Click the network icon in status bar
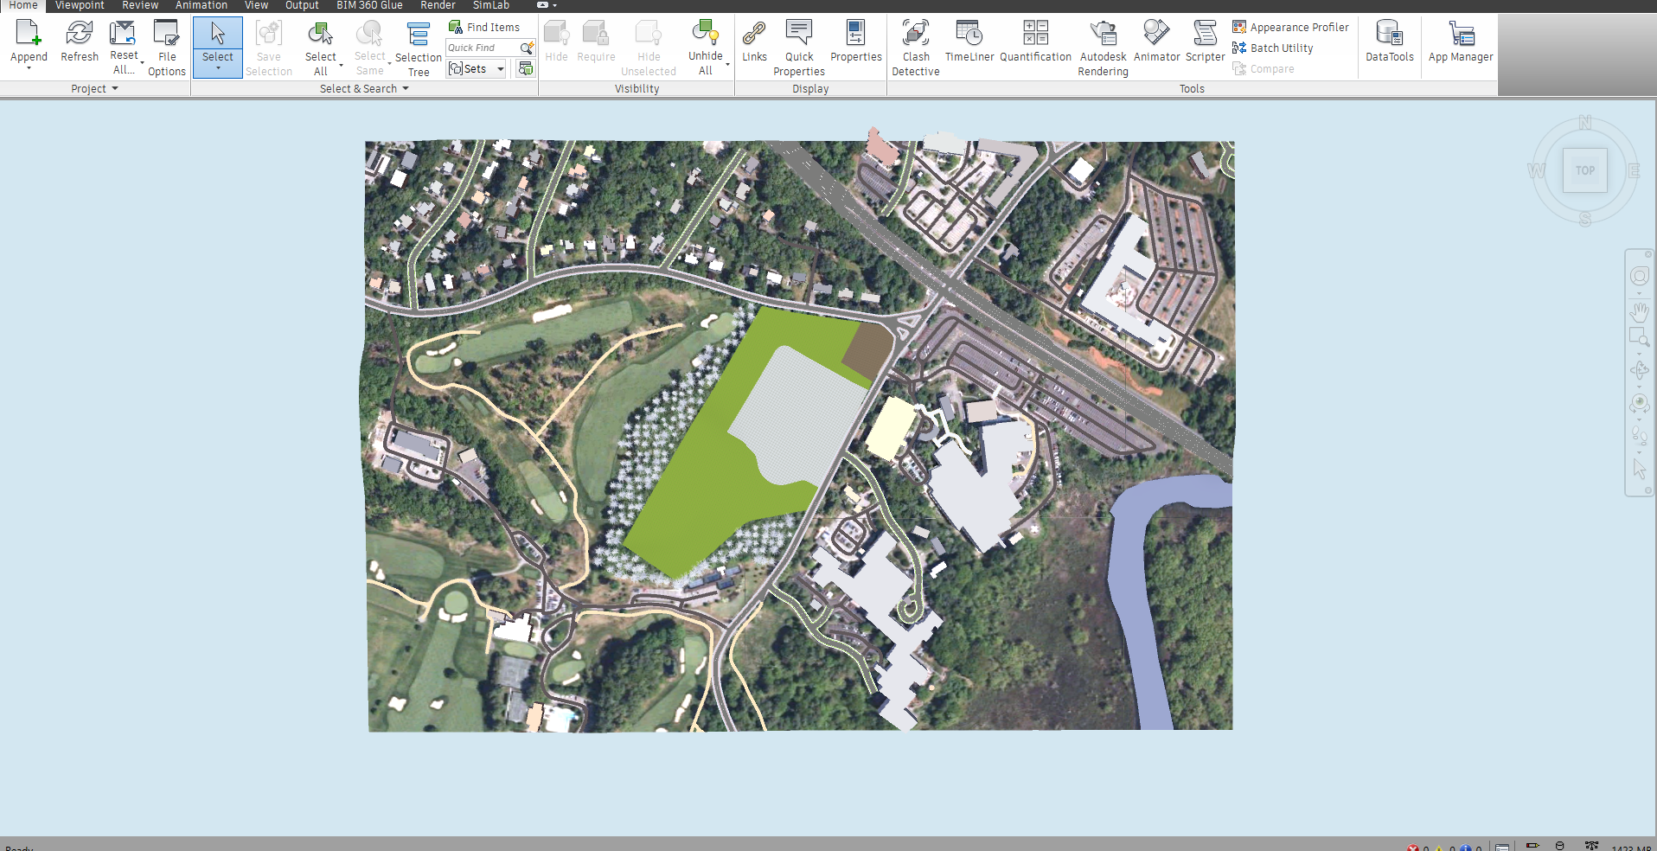 coord(1591,846)
